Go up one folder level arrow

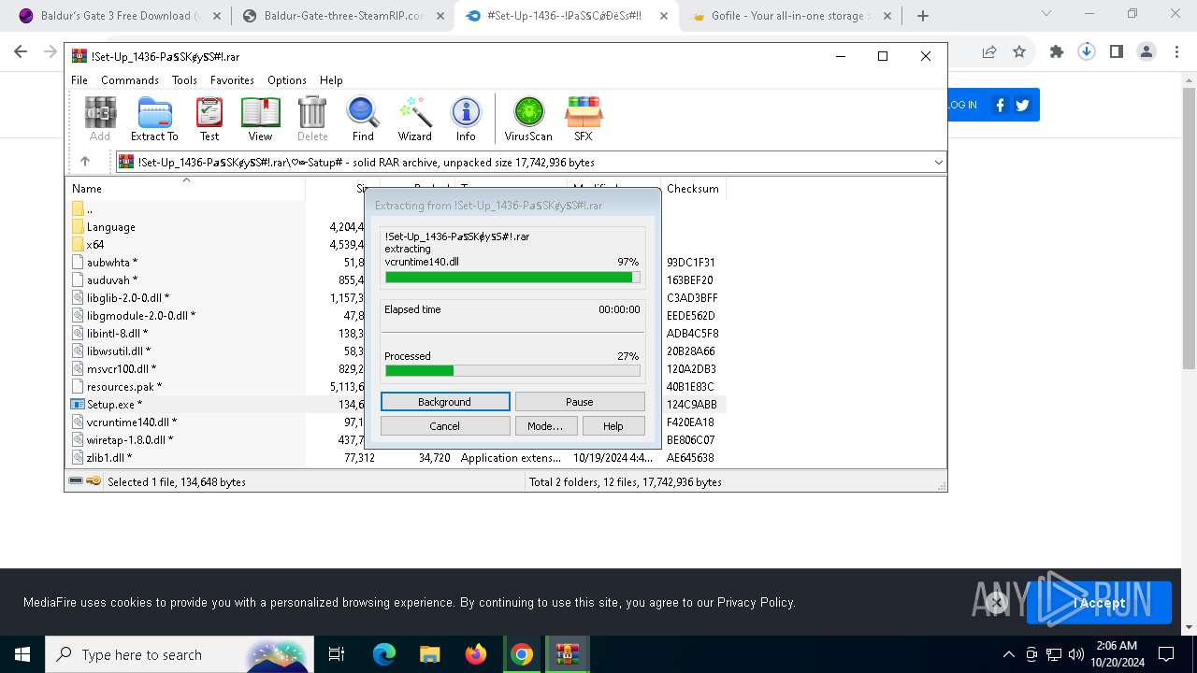(85, 162)
